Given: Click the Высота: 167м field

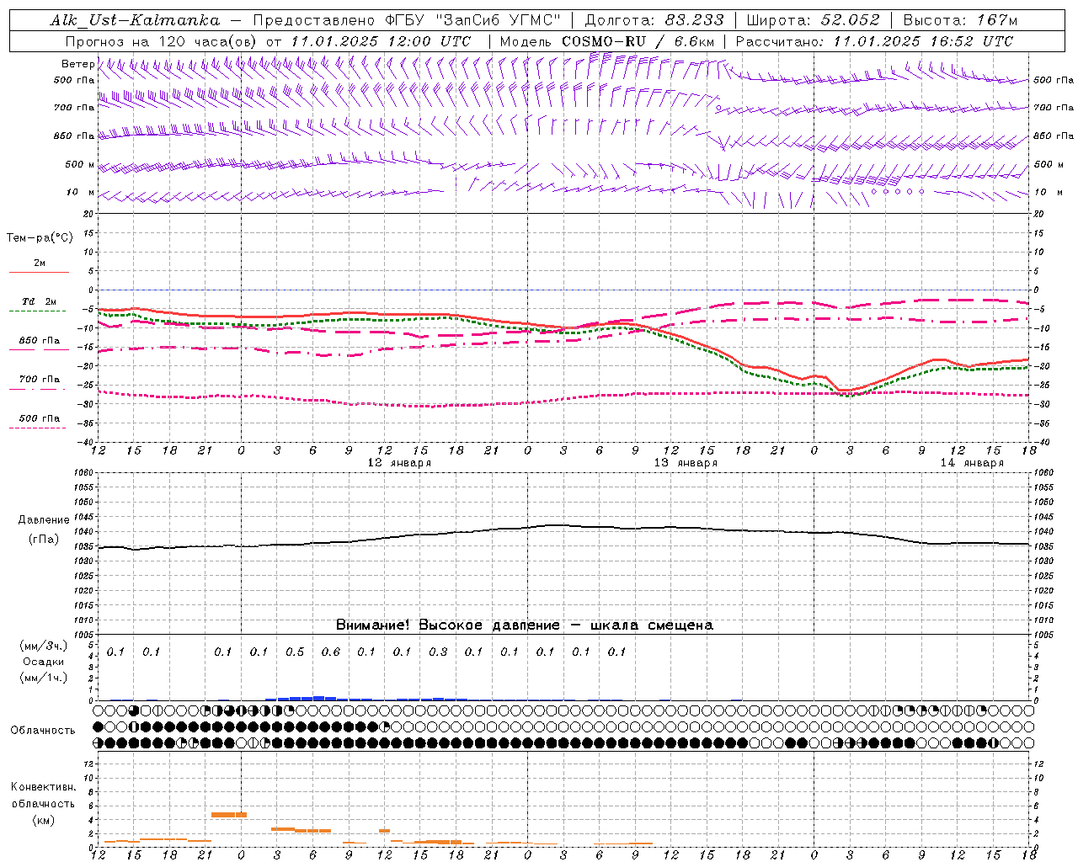Looking at the screenshot, I should click(x=960, y=20).
